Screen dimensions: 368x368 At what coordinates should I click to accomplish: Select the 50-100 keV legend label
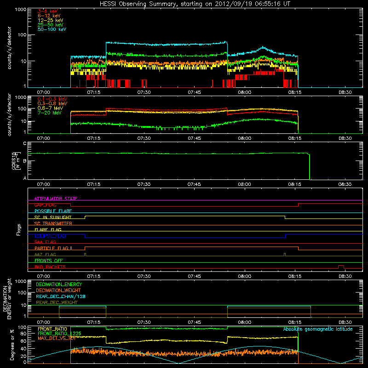(52, 29)
